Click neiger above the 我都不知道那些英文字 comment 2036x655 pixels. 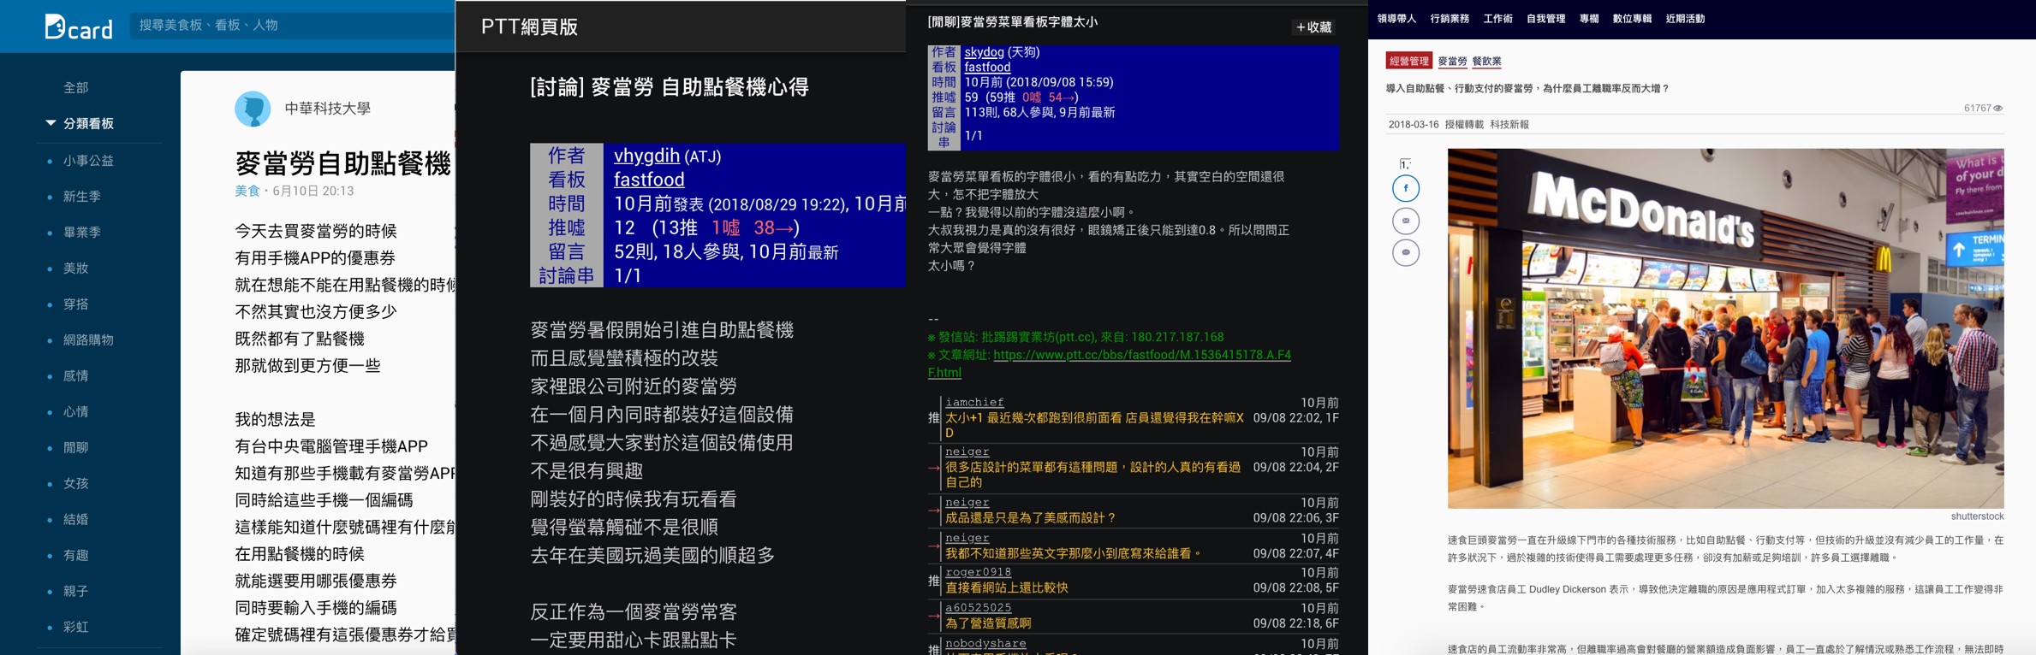[x=967, y=538]
